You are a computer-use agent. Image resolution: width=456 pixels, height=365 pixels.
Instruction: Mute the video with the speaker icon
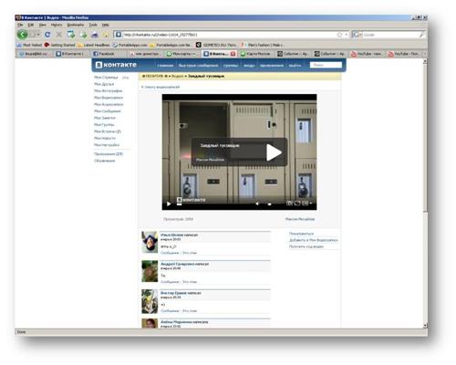click(257, 203)
